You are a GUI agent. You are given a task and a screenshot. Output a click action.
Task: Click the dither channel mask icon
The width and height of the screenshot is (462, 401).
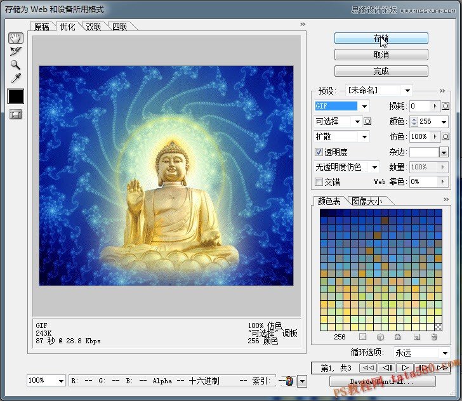pos(445,136)
